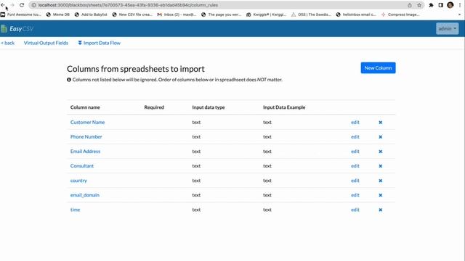Image resolution: width=465 pixels, height=261 pixels.
Task: Edit the email_domain column
Action: pyautogui.click(x=355, y=195)
